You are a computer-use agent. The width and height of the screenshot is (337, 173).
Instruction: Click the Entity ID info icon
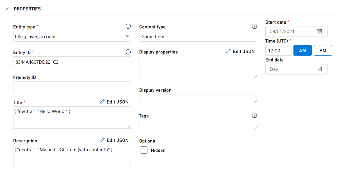click(x=128, y=52)
